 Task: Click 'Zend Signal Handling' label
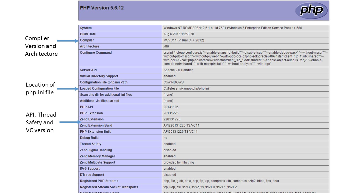(96, 150)
